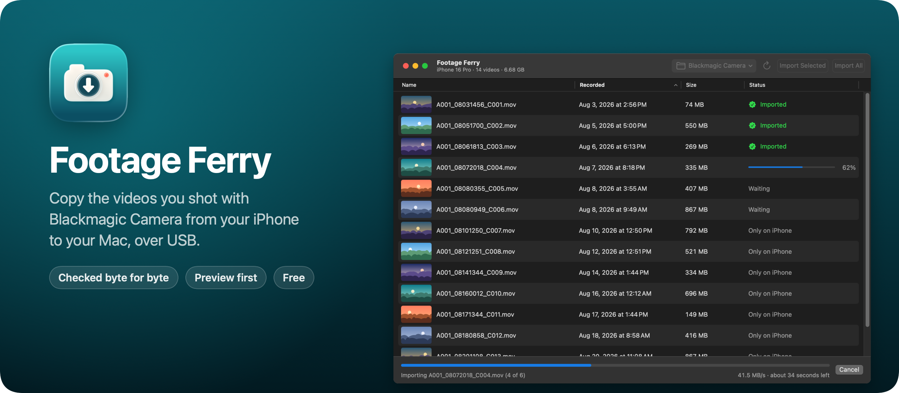
Task: Click the 62% progress bar for C004
Action: [x=792, y=167]
